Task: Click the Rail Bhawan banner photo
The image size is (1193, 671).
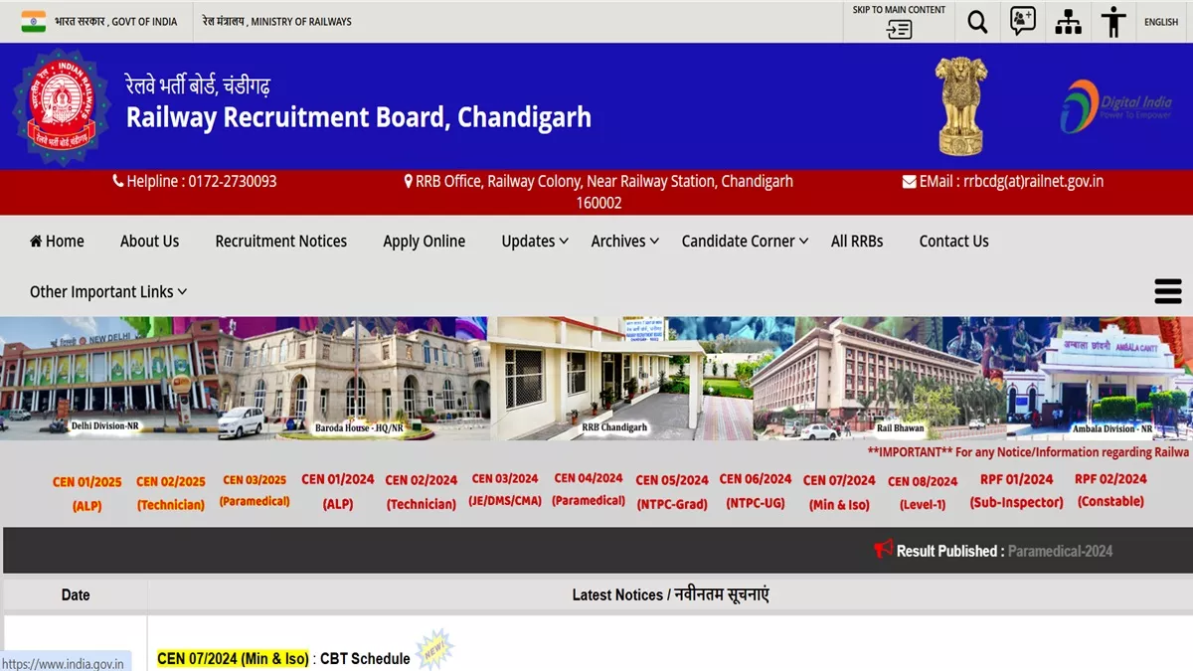Action: coord(879,379)
